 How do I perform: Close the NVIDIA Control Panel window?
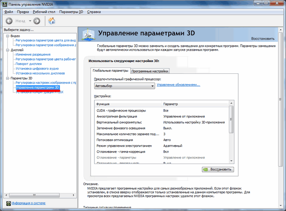click(x=277, y=3)
